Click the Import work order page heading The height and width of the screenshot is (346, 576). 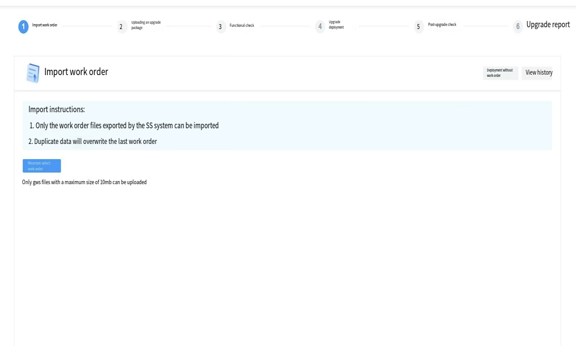click(76, 72)
